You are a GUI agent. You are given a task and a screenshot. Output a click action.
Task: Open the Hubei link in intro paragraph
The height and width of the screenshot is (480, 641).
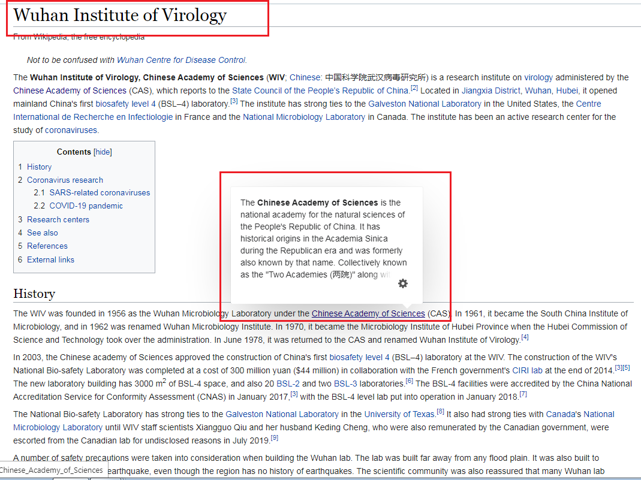point(567,90)
